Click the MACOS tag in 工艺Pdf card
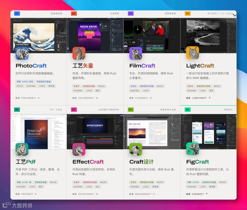The image size is (247, 210). [x=53, y=182]
